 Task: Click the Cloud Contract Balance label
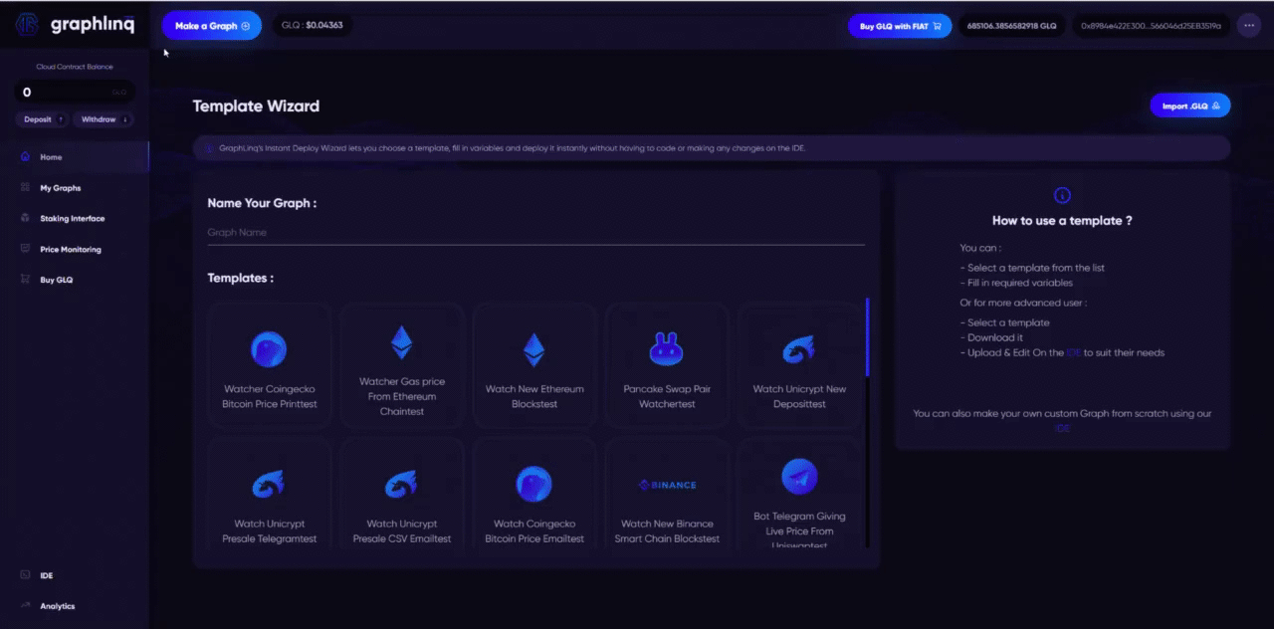point(75,67)
